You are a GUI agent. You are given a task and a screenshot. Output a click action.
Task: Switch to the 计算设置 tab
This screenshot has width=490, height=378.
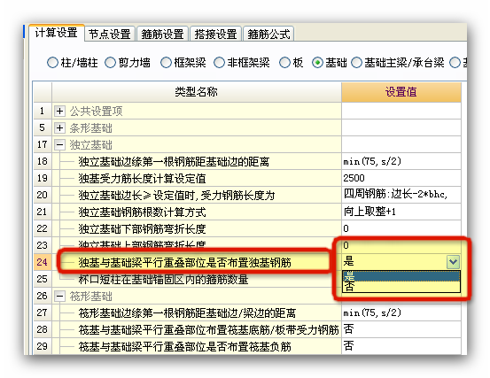[57, 33]
